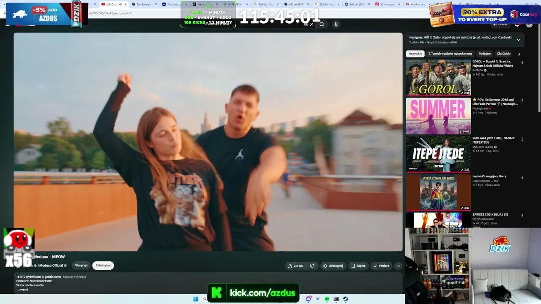Screen dimensions: 541x304
Task: Open options menu for Czarogejem Harry video
Action: pos(522,177)
